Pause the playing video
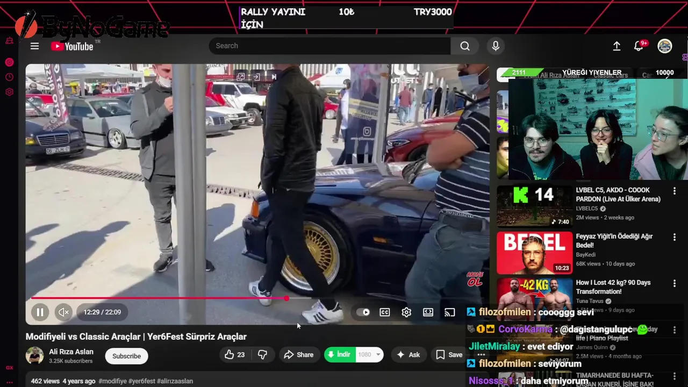The height and width of the screenshot is (387, 688). [40, 312]
